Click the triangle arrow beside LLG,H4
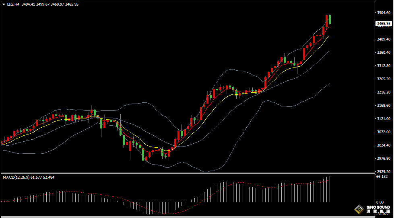Viewport: 394px width, 218px height. click(x=4, y=4)
